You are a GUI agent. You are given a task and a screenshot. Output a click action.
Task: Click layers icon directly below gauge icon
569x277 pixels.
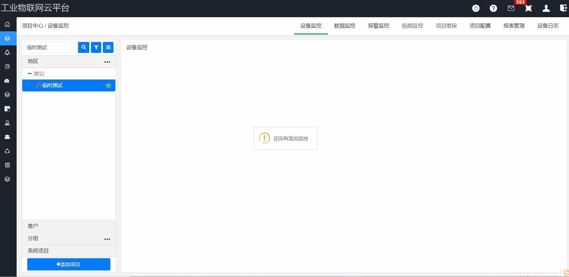tap(7, 95)
